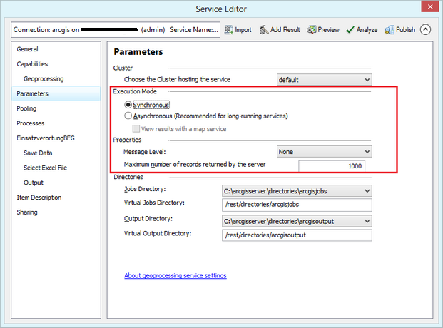
Task: Select the Select Excel File parameter
Action: pyautogui.click(x=45, y=168)
